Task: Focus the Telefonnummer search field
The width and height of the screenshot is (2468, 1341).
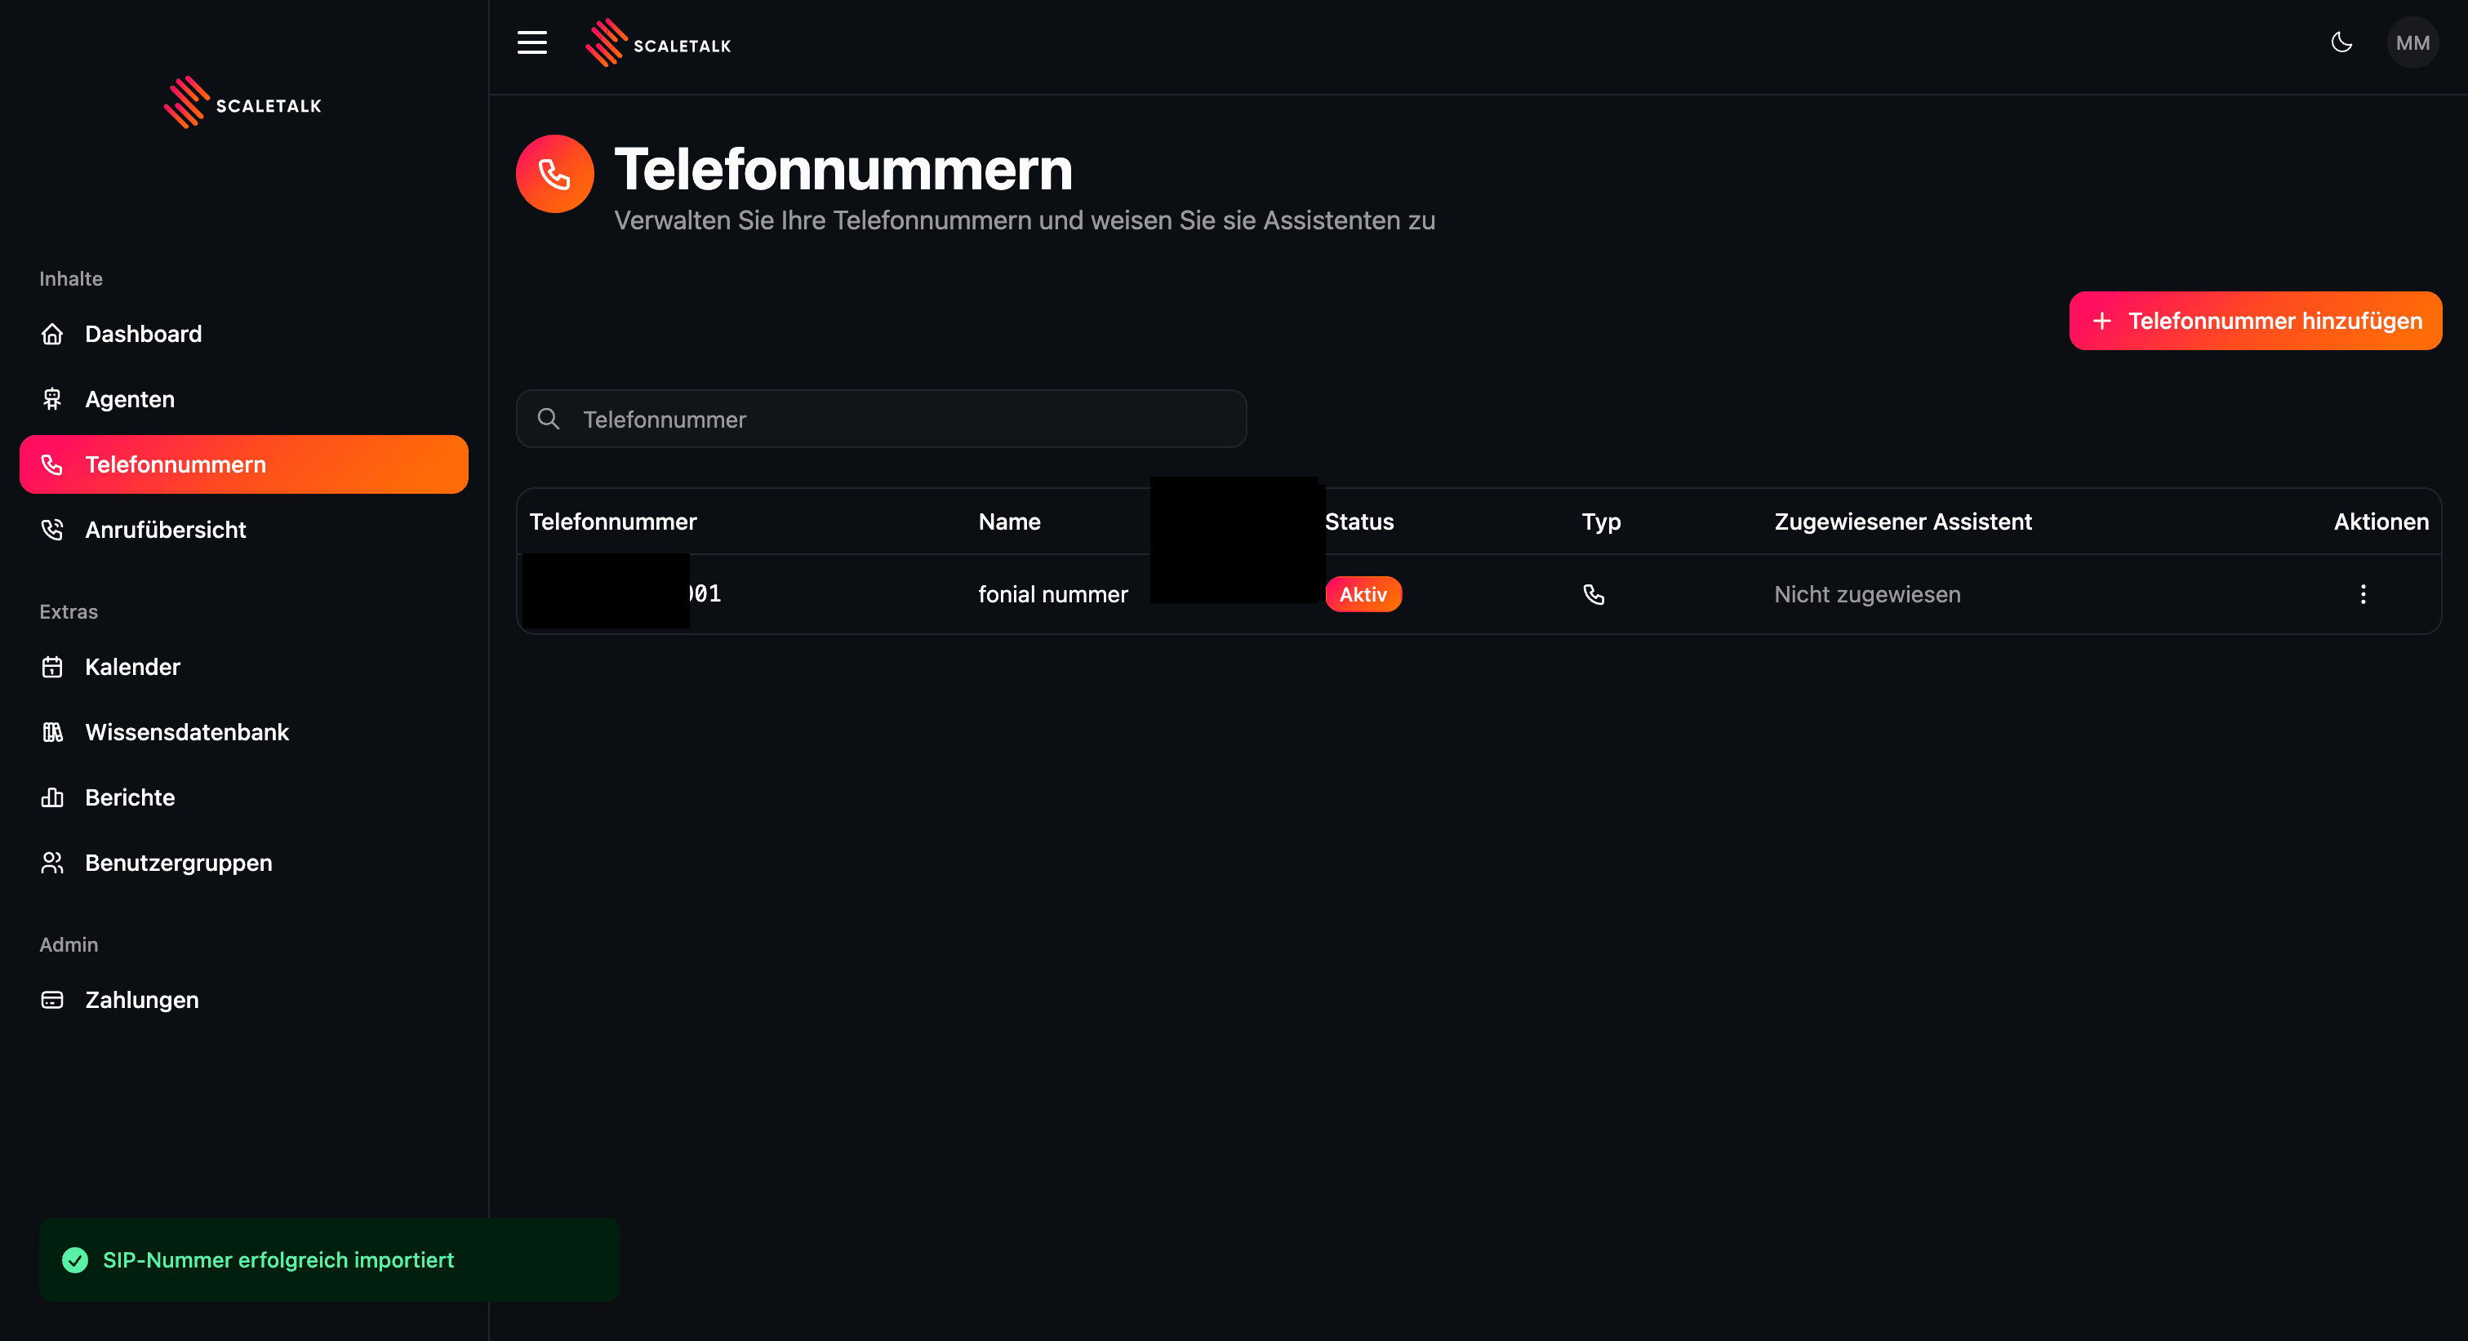Action: pyautogui.click(x=882, y=419)
